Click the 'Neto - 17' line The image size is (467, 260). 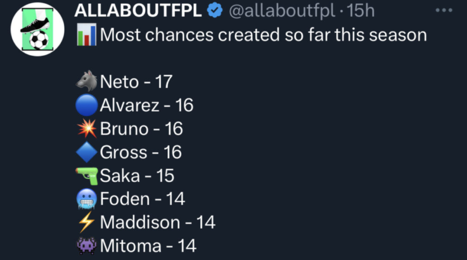pos(136,82)
